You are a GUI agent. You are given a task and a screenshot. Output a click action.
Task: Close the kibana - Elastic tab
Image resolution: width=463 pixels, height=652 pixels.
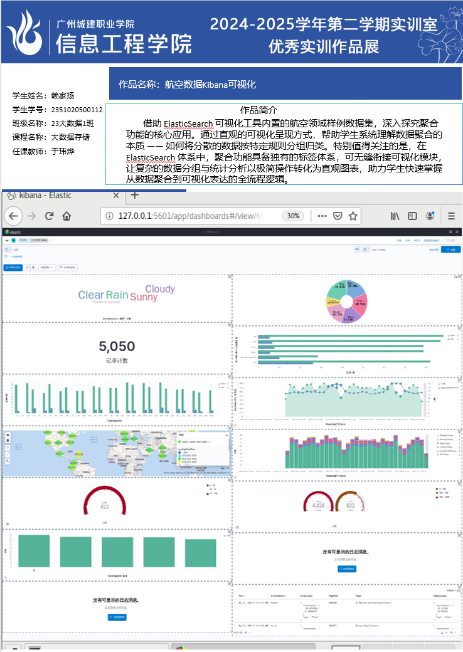coord(115,196)
